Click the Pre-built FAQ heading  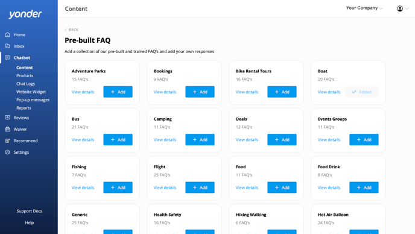[x=87, y=40]
